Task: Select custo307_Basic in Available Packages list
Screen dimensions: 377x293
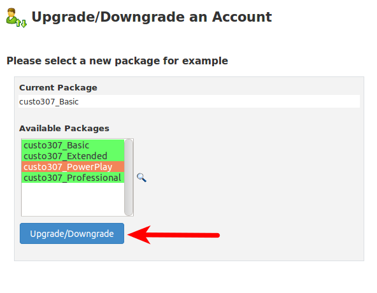Action: (73, 145)
